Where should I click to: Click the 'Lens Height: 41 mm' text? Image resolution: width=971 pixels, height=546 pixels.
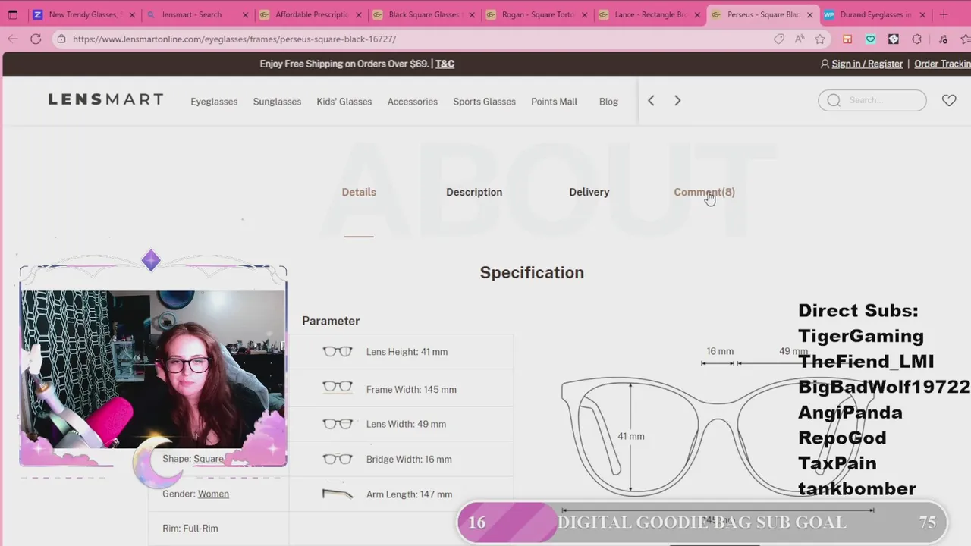click(x=407, y=352)
